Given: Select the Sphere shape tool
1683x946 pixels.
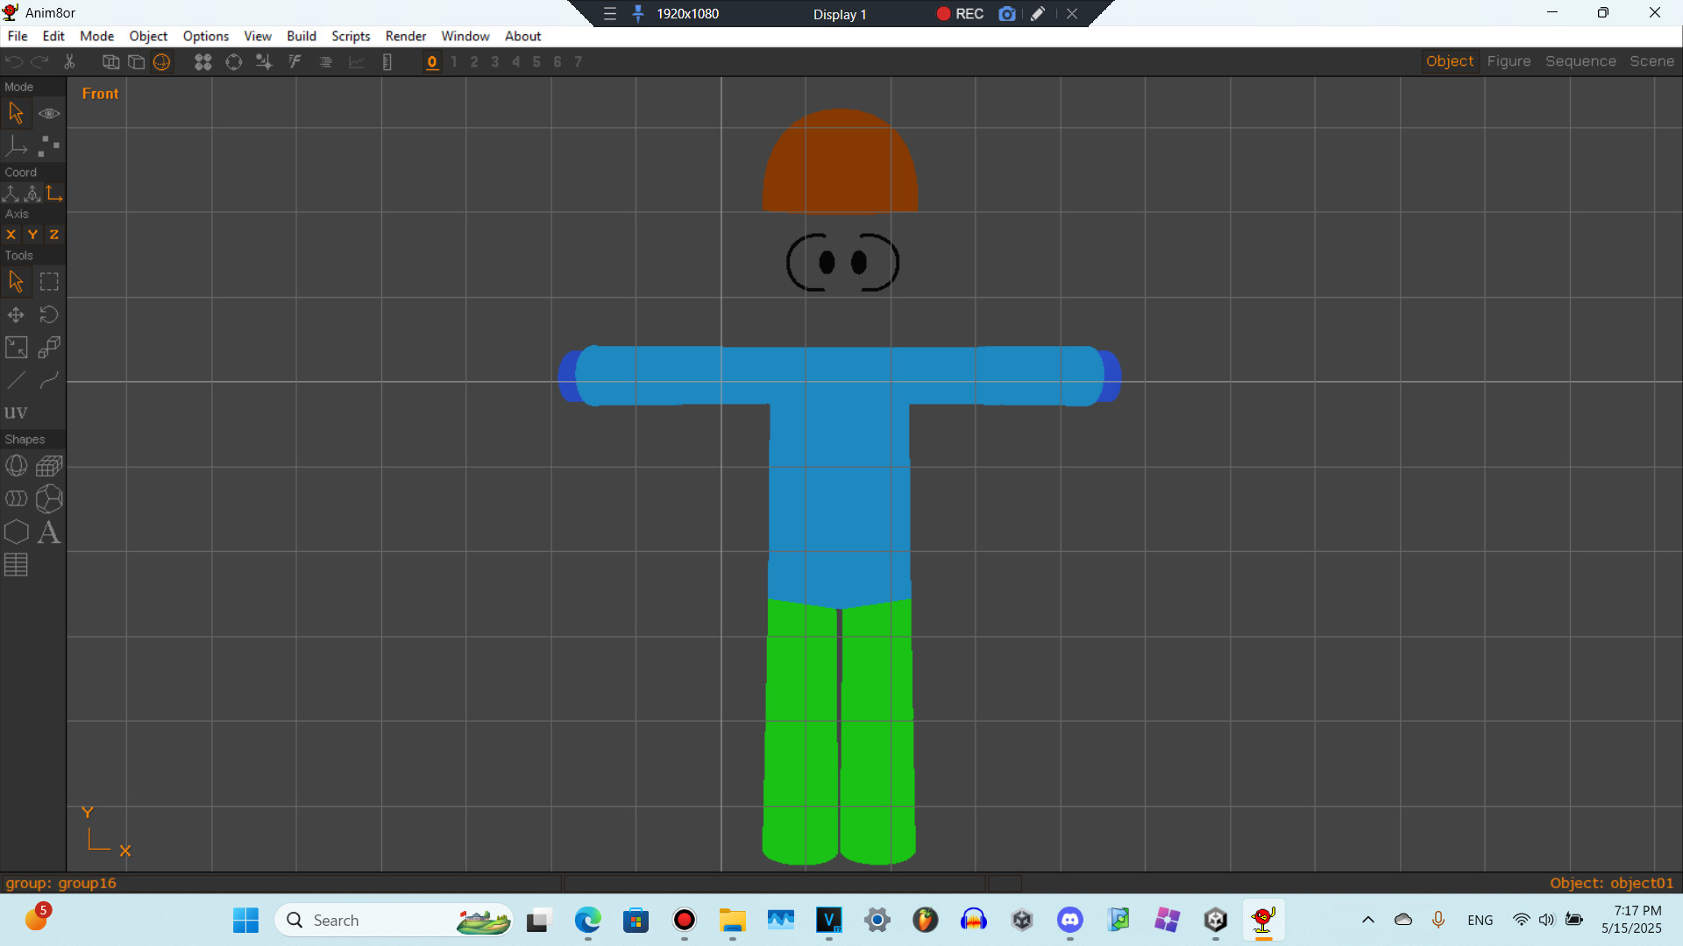Looking at the screenshot, I should pos(17,466).
